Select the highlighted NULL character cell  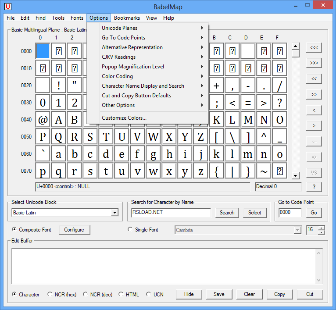43,51
